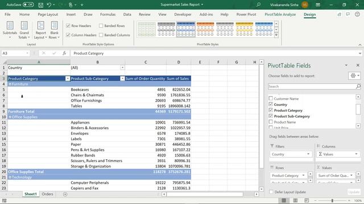
Task: Open Ribbon Display Options
Action: [x=318, y=5]
